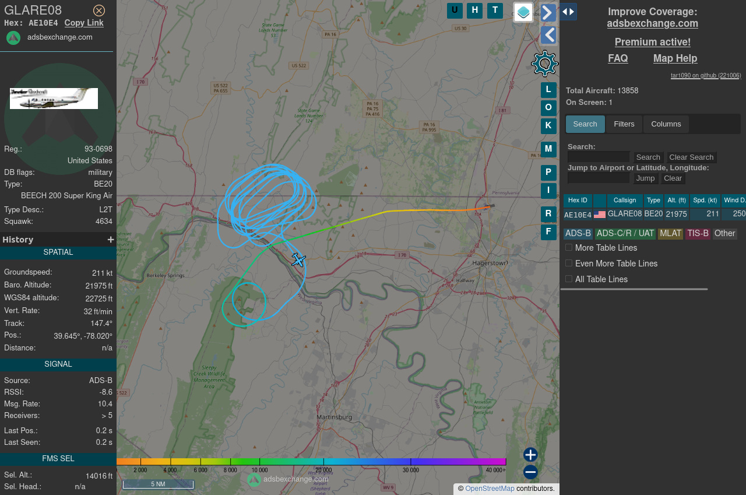Image resolution: width=746 pixels, height=495 pixels.
Task: Sort table by Callsign column
Action: 625,201
